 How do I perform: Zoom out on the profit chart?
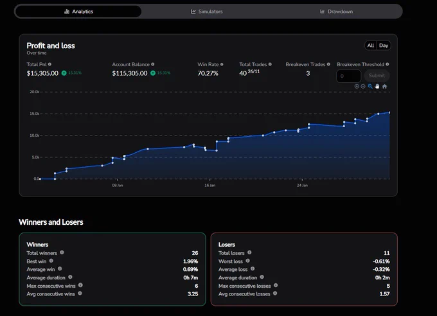pos(363,86)
